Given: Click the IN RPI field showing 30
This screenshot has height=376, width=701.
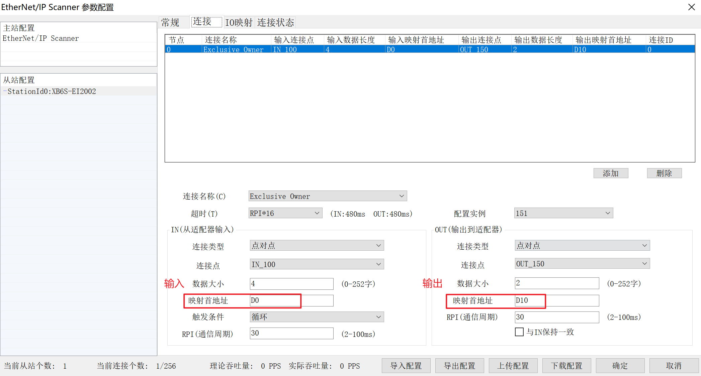Looking at the screenshot, I should [x=291, y=333].
